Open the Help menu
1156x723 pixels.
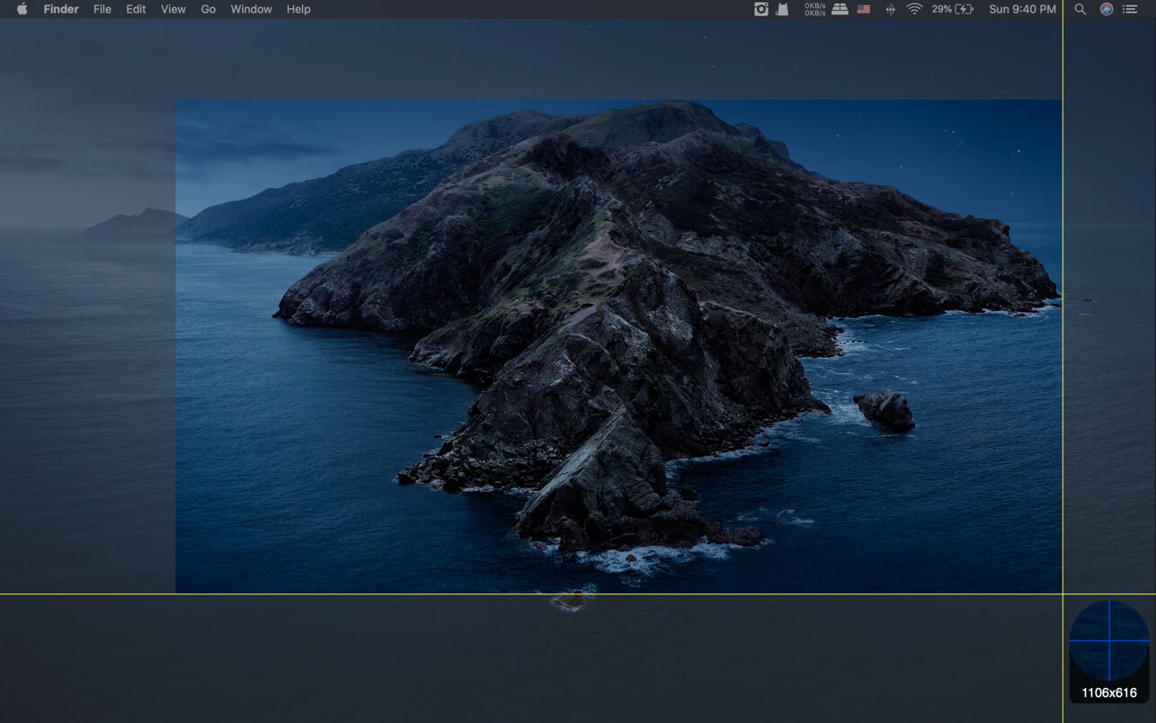click(x=298, y=9)
